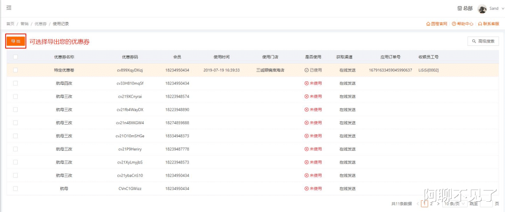Check the row with code cv219XCnyrai

[15, 96]
